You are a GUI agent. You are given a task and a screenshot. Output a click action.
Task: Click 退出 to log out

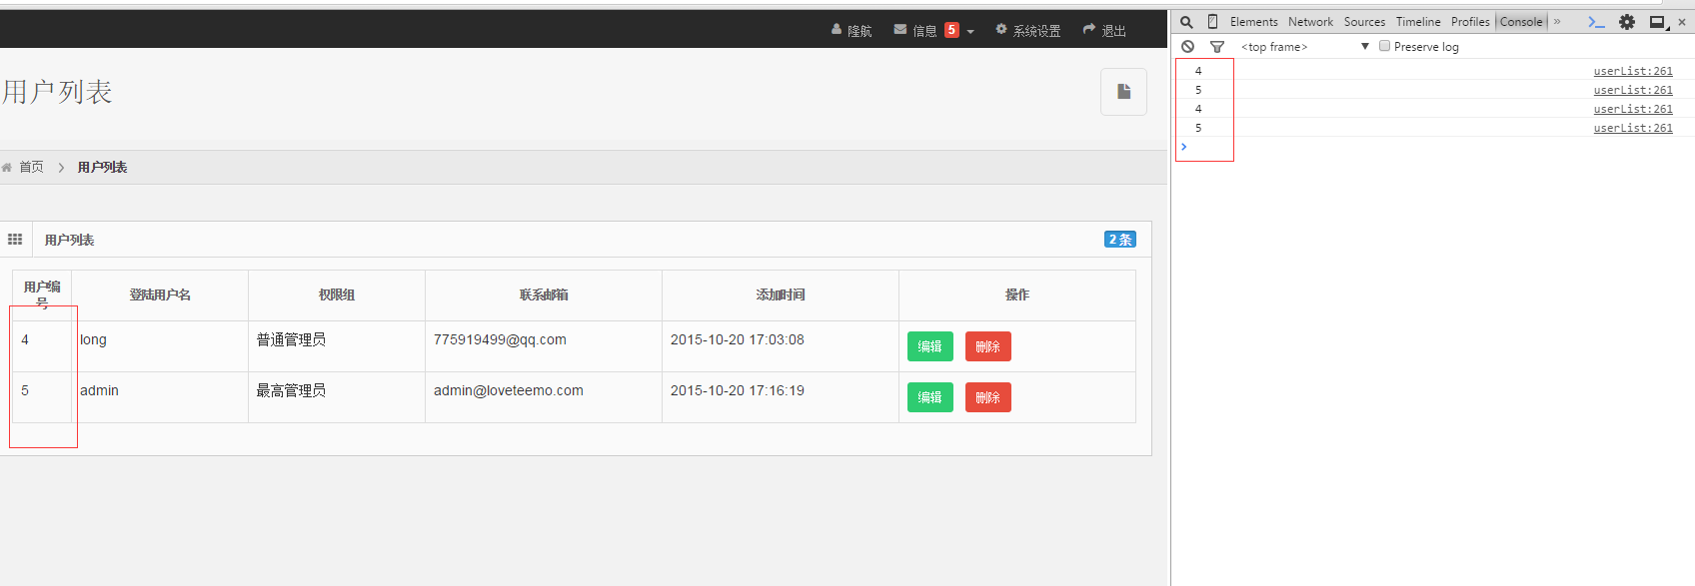[1104, 31]
